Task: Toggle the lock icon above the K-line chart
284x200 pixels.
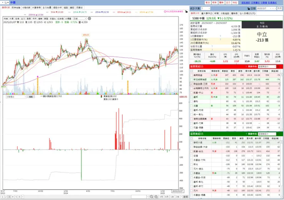Action: (x=186, y=12)
